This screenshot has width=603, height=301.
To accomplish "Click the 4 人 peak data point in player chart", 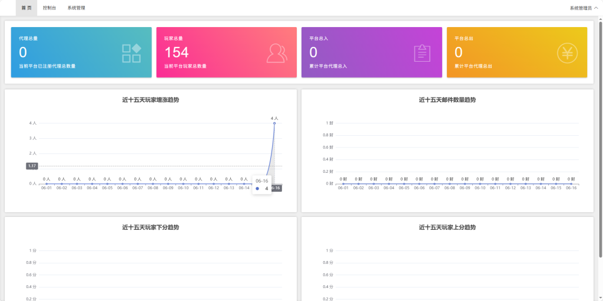I will (274, 123).
